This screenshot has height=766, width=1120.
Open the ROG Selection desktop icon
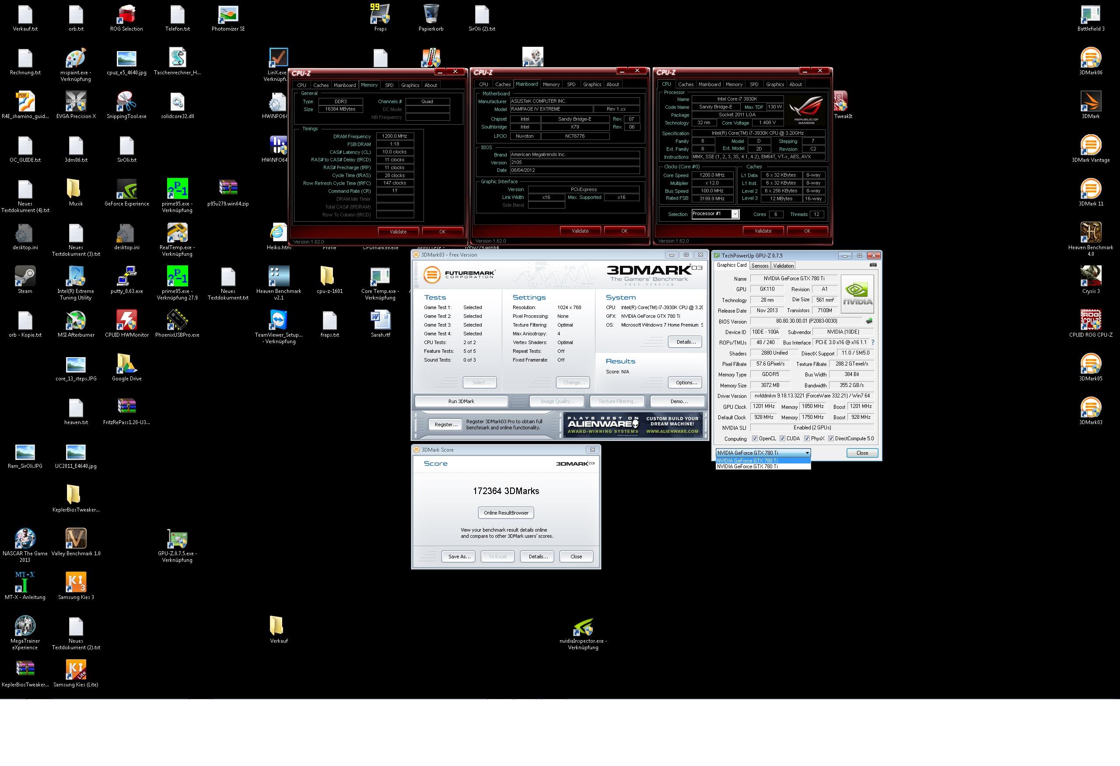pos(126,18)
